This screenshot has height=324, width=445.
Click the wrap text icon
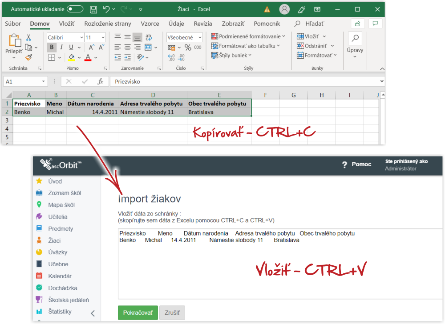point(149,37)
